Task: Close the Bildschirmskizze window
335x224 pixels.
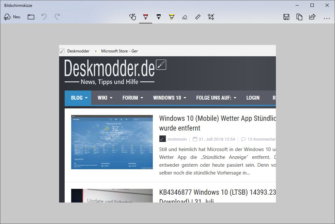Action: [327, 5]
